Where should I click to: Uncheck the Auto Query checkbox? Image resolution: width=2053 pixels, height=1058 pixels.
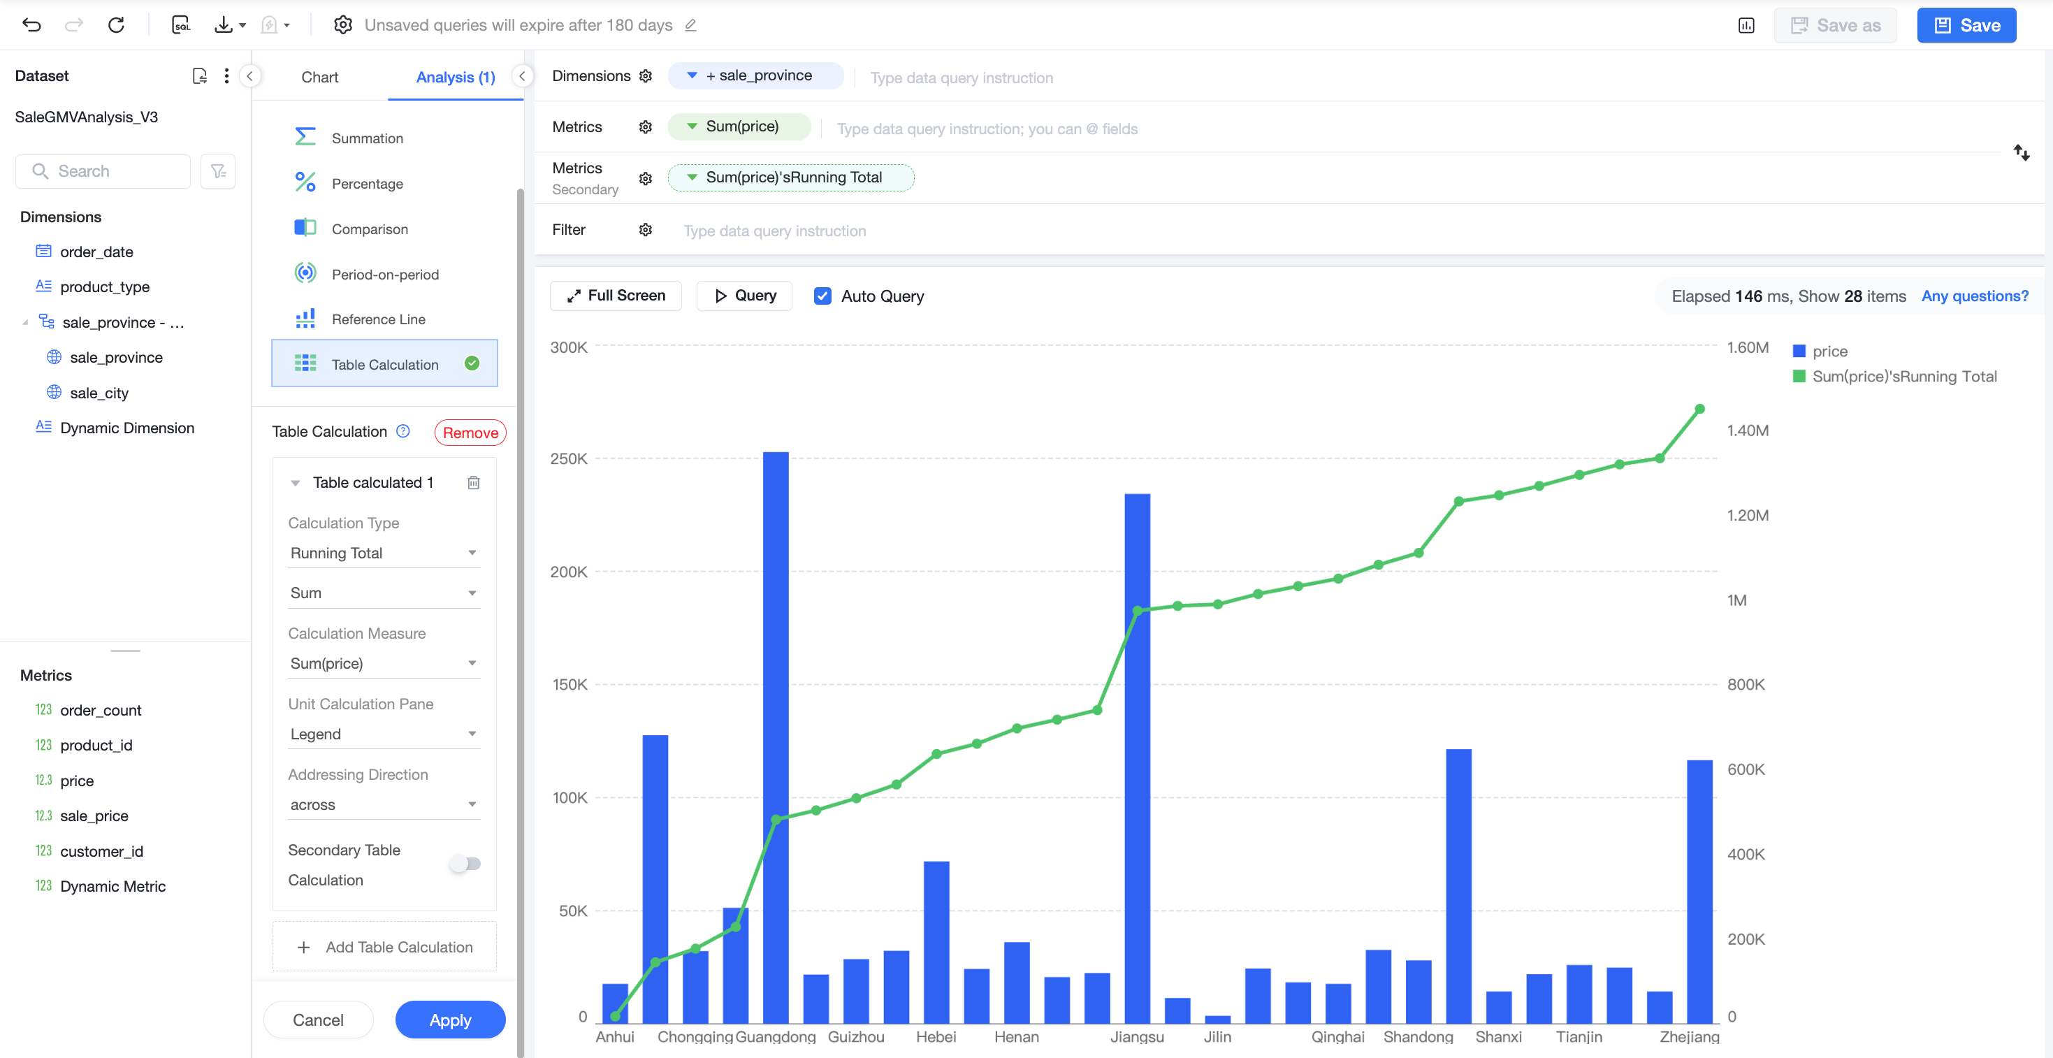[x=822, y=296]
